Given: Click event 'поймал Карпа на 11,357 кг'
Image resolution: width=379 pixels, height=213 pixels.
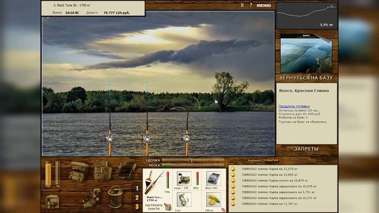Looking at the screenshot, I should (x=269, y=204).
